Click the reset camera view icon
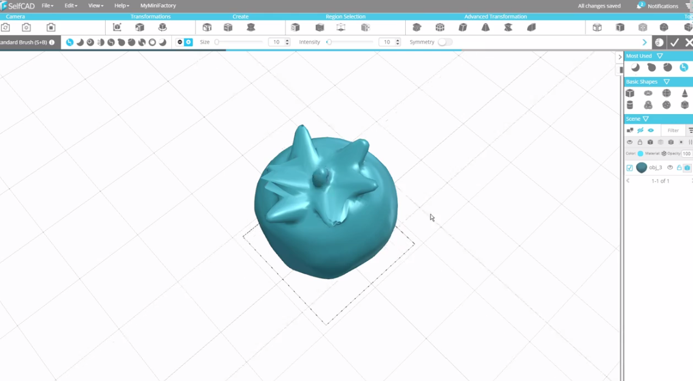The image size is (693, 381). (x=5, y=27)
